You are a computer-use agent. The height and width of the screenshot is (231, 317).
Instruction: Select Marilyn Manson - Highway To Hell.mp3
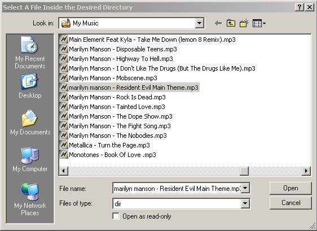click(x=121, y=59)
